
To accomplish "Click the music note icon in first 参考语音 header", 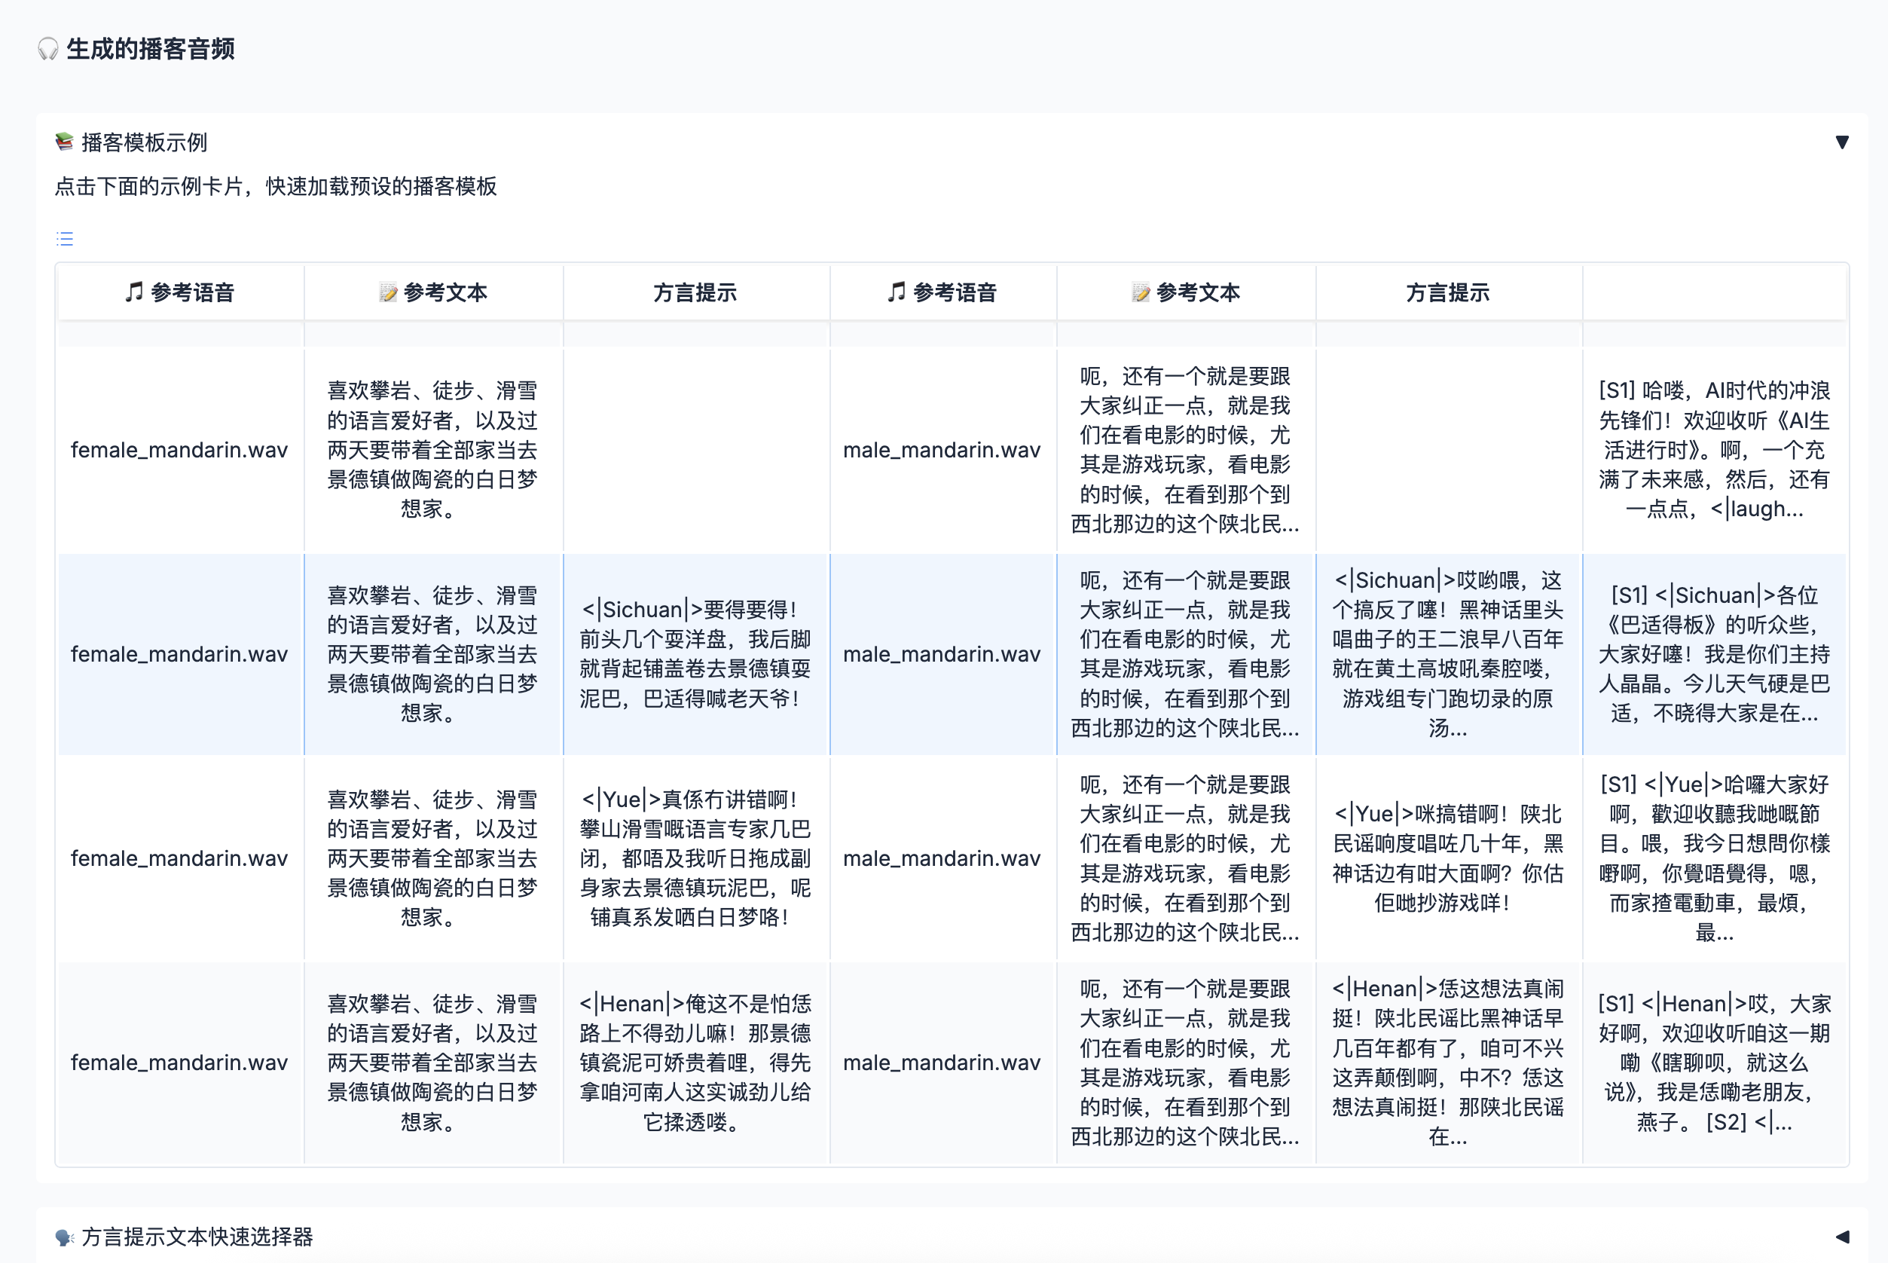I will pyautogui.click(x=133, y=292).
